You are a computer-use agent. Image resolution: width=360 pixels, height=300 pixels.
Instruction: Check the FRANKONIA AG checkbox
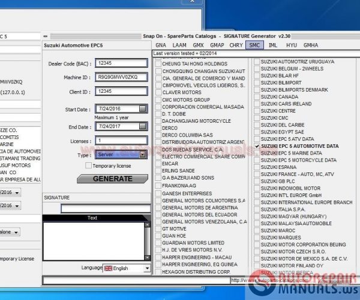(158, 186)
